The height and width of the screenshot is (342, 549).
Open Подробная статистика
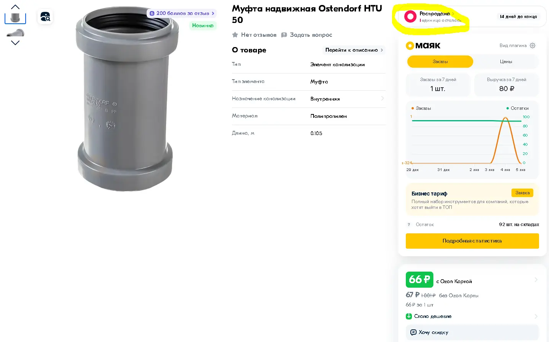click(x=472, y=241)
